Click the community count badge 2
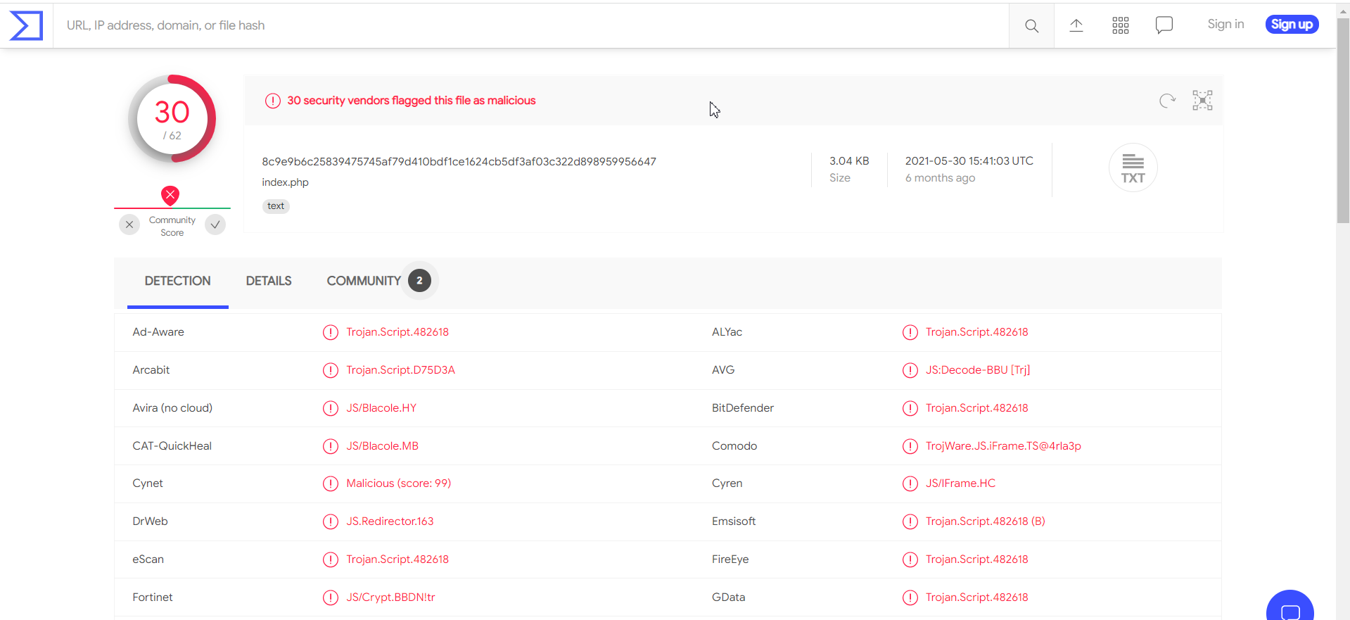 tap(420, 281)
